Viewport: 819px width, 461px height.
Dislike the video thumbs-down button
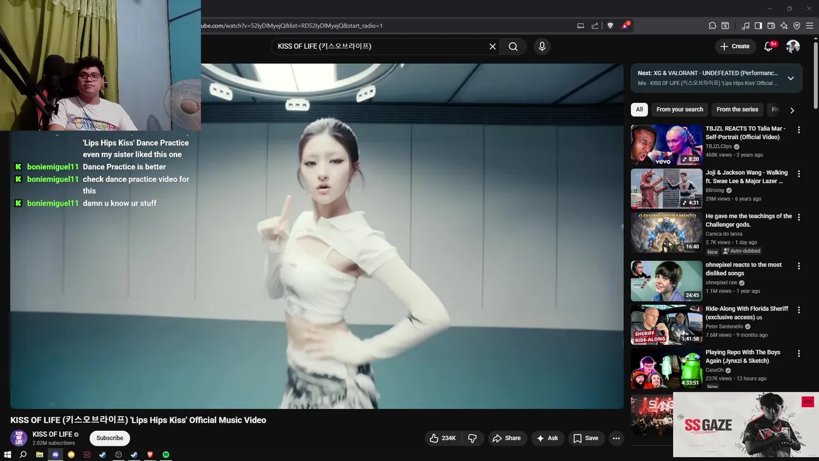[x=472, y=438]
